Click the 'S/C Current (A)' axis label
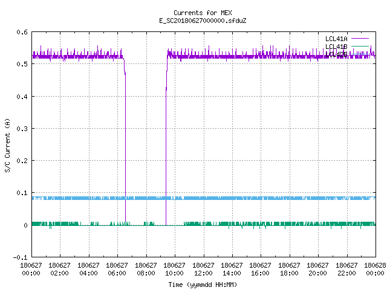Image resolution: width=387 pixels, height=290 pixels. (8, 145)
